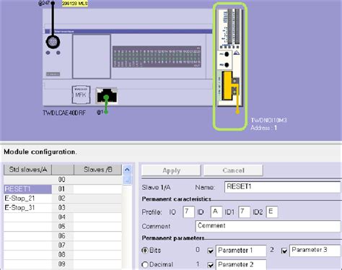Click the ID2 profile field with E

[x=272, y=212]
